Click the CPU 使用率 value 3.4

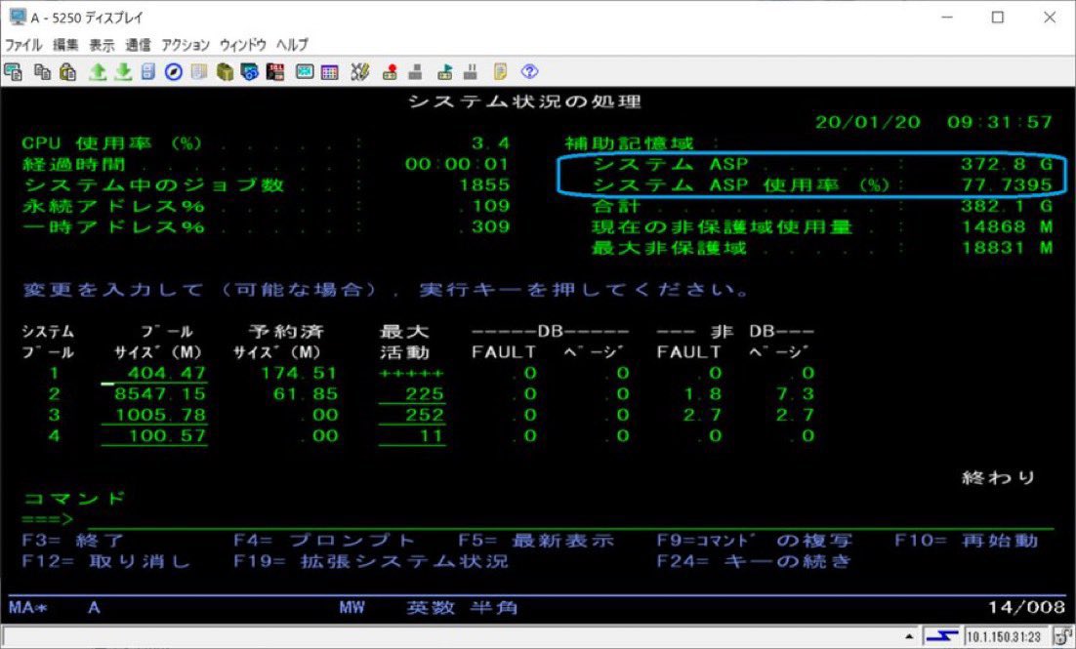point(491,143)
